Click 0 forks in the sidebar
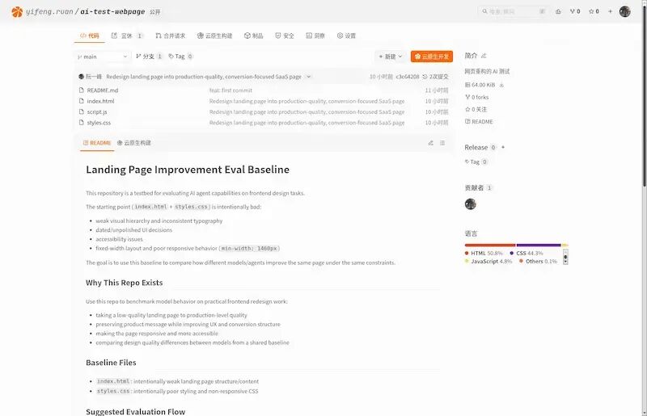 477,97
